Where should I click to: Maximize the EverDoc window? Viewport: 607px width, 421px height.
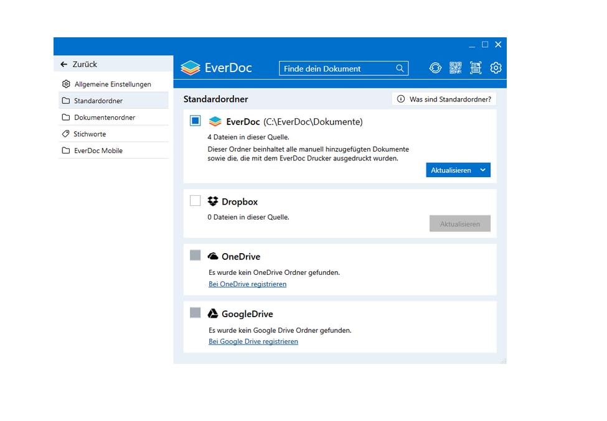485,44
